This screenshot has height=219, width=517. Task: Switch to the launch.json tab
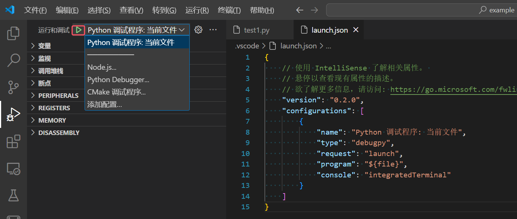coord(329,30)
